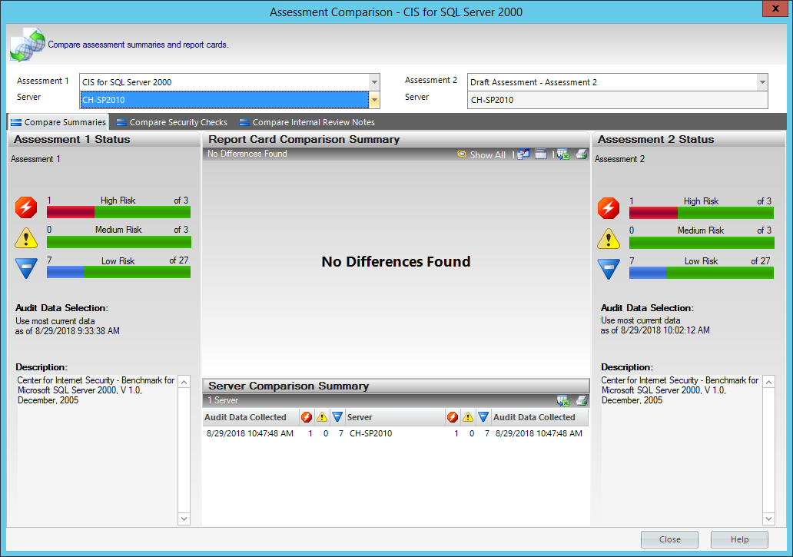The height and width of the screenshot is (557, 793).
Task: Open the Assessment 1 dropdown arrow
Action: click(x=374, y=82)
